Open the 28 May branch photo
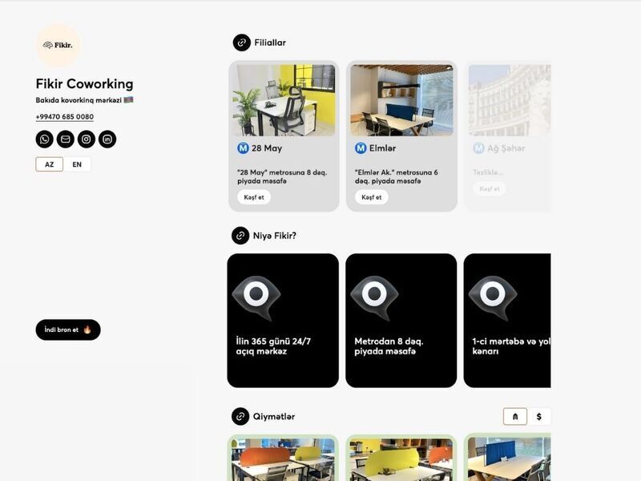Screen dimensions: 641x481 click(x=284, y=100)
